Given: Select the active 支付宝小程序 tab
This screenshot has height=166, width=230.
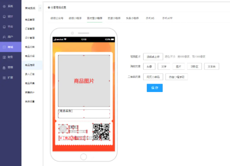Looking at the screenshot, I should pos(94,18).
